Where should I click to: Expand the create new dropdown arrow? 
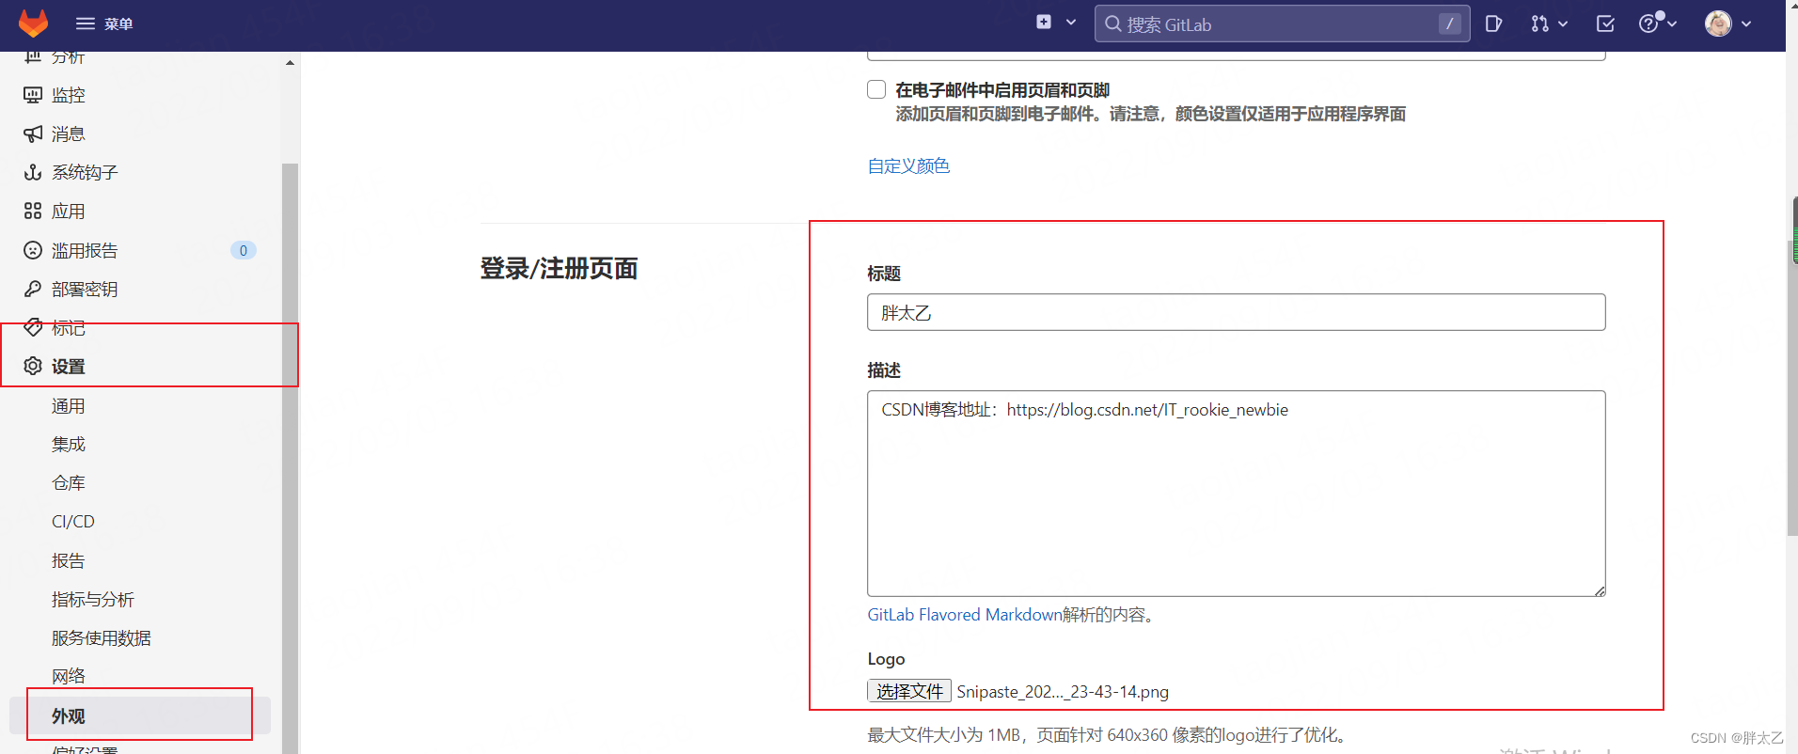(x=1071, y=22)
